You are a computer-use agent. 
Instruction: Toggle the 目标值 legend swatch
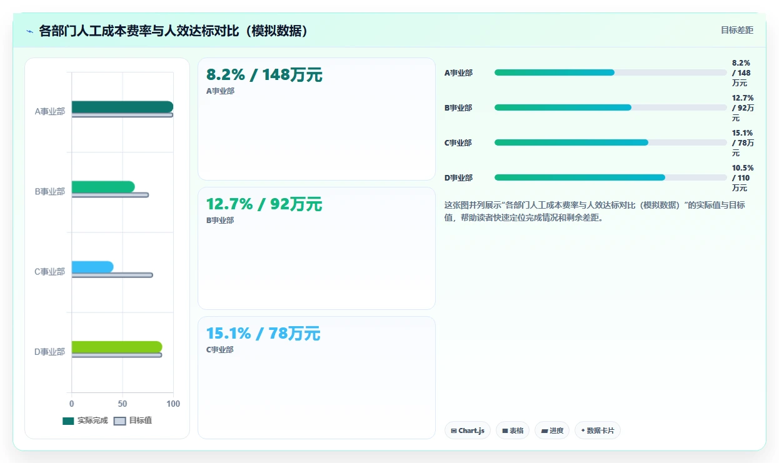pos(120,421)
